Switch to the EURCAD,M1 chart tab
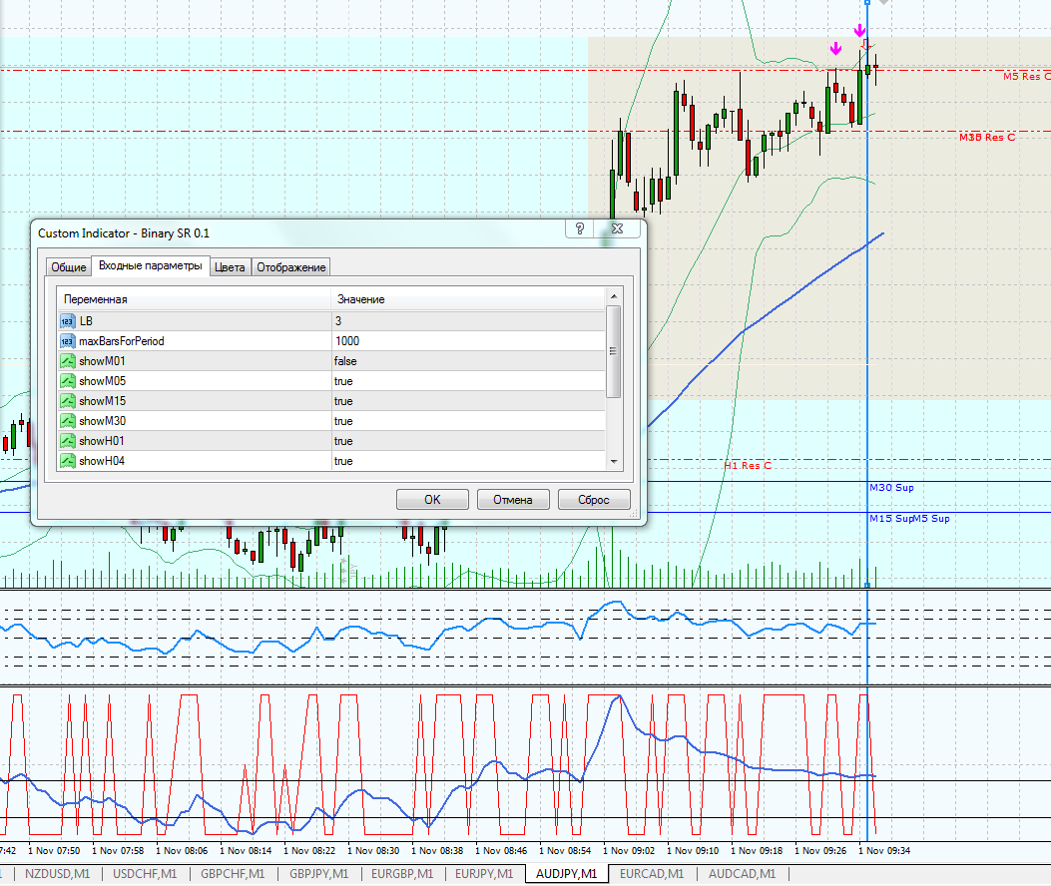Image resolution: width=1051 pixels, height=886 pixels. 651,874
